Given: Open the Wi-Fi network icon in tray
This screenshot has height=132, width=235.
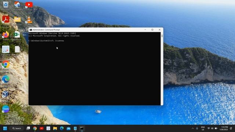Looking at the screenshot, I should click(x=209, y=128).
